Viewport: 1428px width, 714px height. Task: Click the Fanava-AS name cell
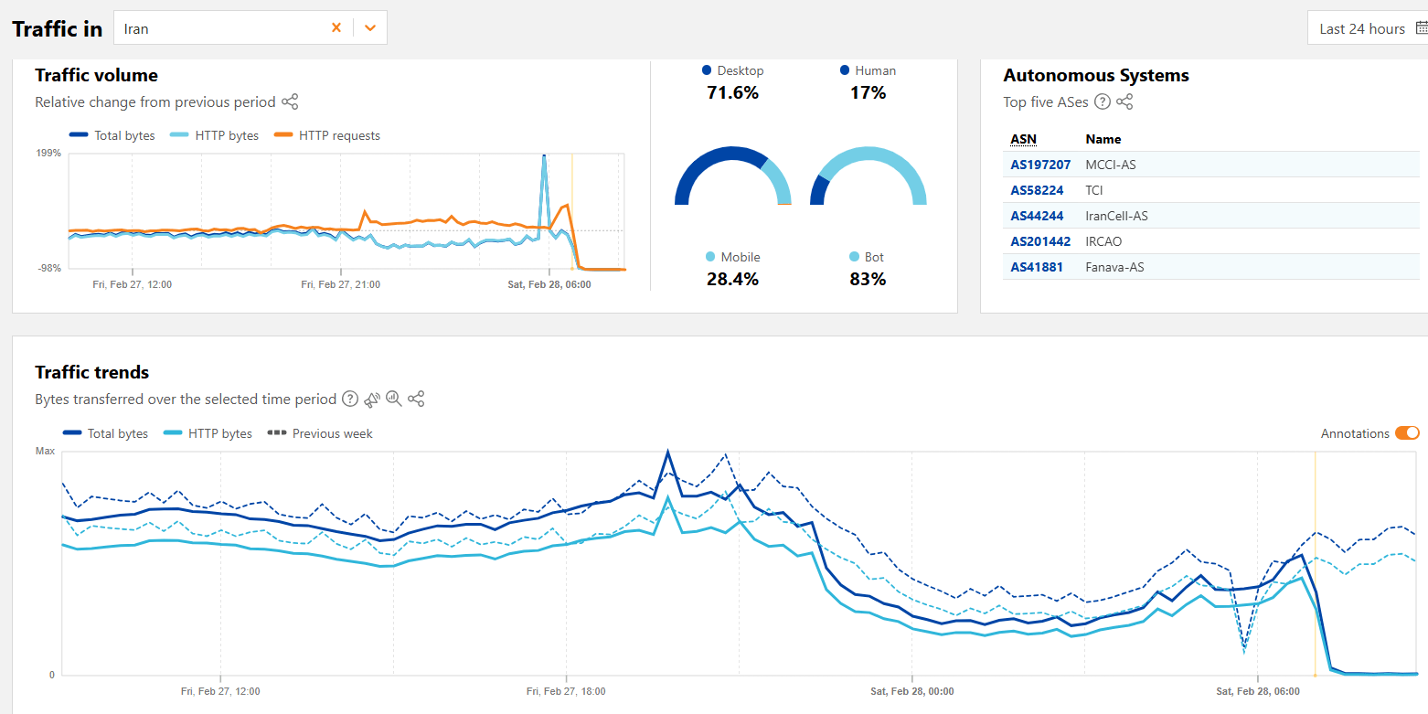pyautogui.click(x=1114, y=267)
